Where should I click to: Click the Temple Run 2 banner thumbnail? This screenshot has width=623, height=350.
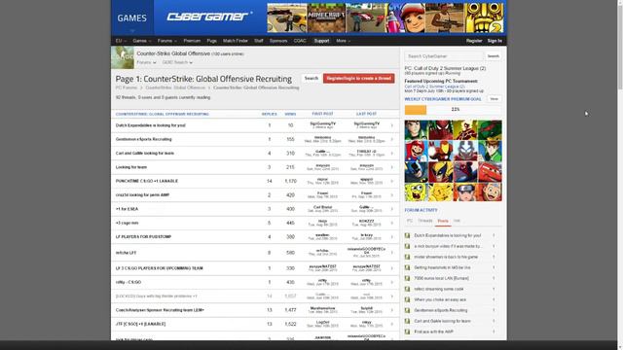[484, 18]
